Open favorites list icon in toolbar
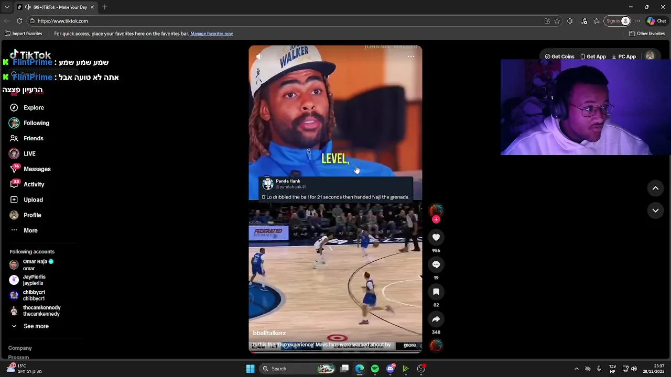 (597, 21)
